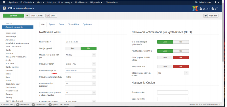
Task: Open the Menu dropdown in the top bar
Action: coord(40,3)
